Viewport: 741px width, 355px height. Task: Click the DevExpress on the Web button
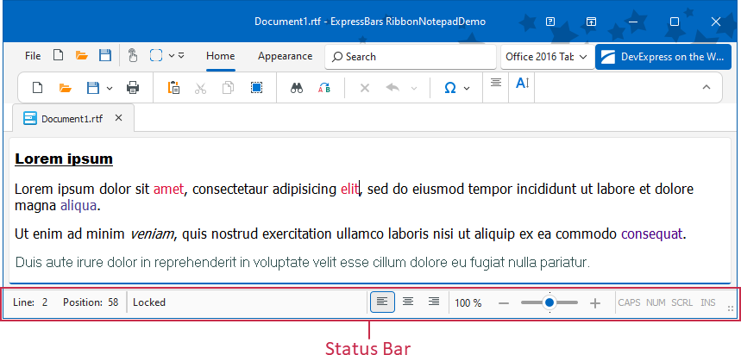pos(663,57)
